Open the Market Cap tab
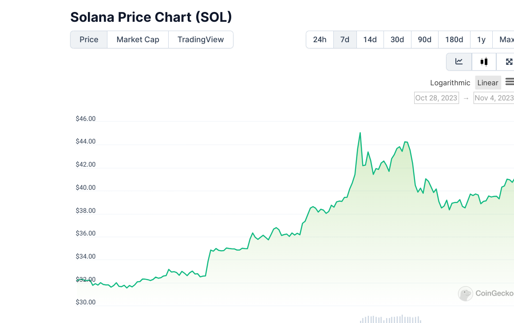Image resolution: width=514 pixels, height=323 pixels. click(x=138, y=40)
